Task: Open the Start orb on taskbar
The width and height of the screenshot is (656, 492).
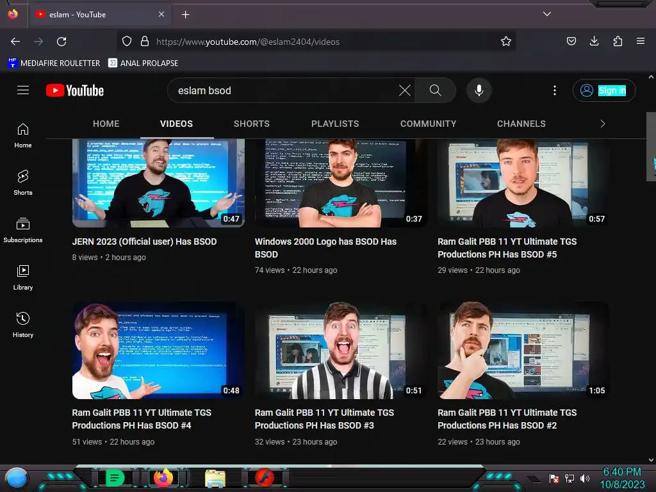Action: click(x=17, y=479)
